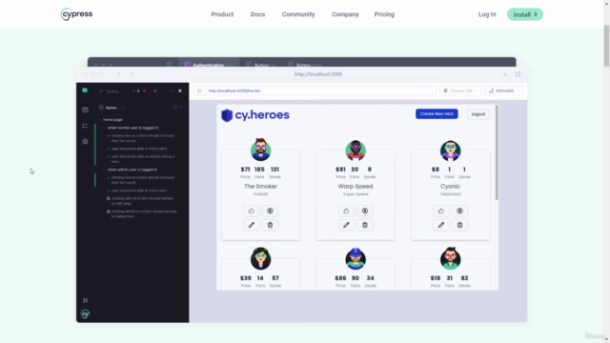Hire The Smoker via dollar icon
Screen dimensions: 610x343
coord(270,211)
